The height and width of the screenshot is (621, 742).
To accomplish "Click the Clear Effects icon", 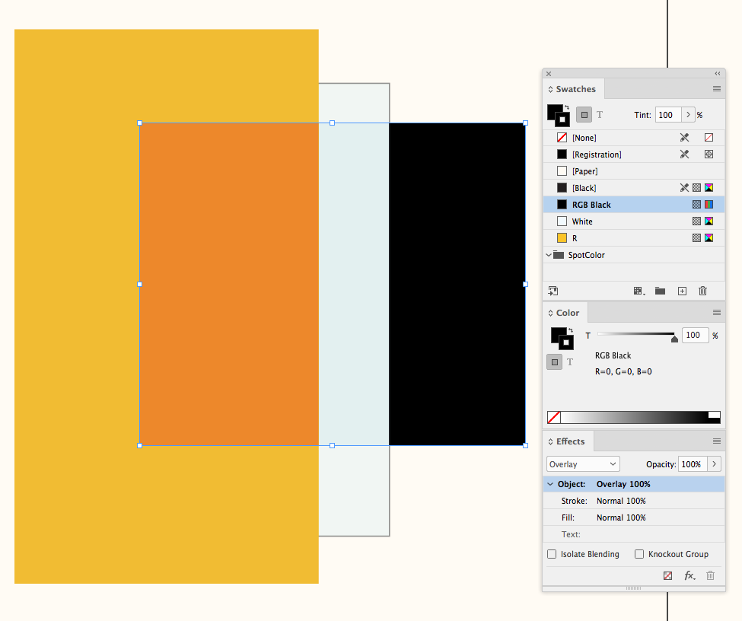I will (x=667, y=575).
